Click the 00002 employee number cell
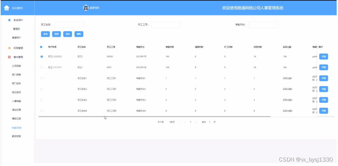The height and width of the screenshot is (166, 338). [110, 57]
